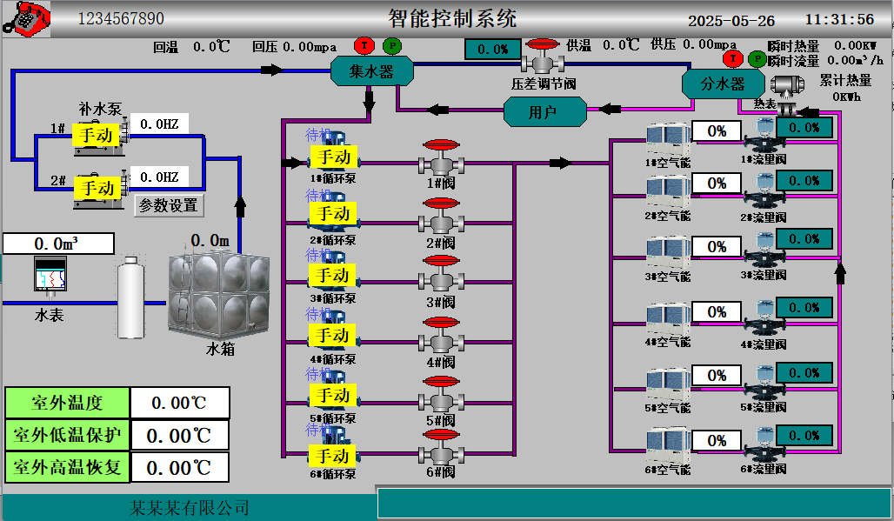Click the 分水器 water distributor block
Screen dimensions: 894x521
pos(724,83)
